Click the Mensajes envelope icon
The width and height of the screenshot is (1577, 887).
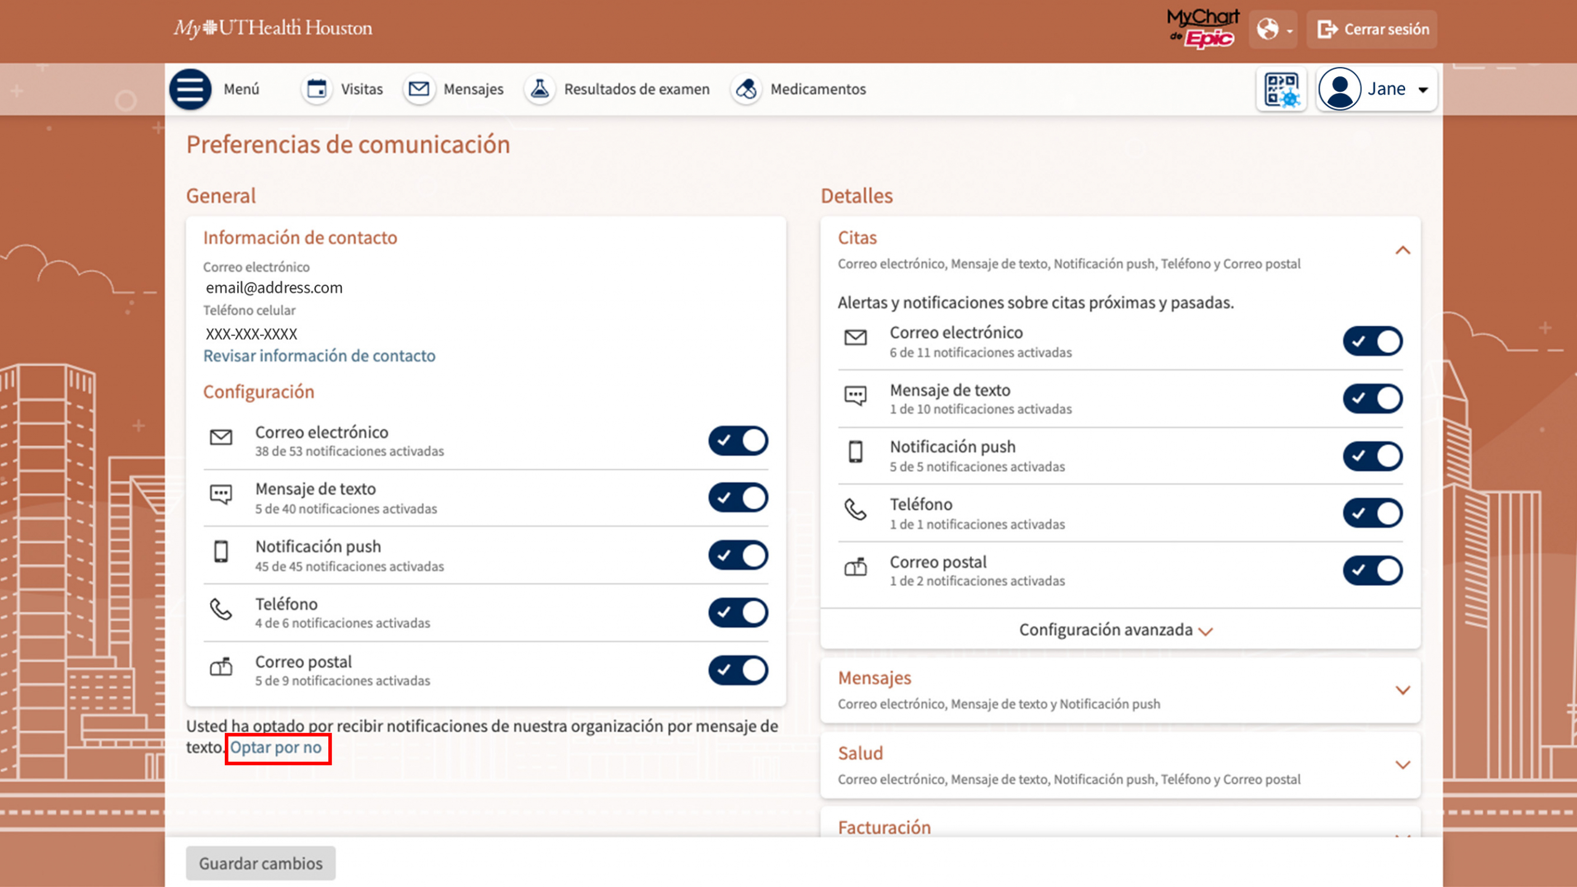(419, 89)
